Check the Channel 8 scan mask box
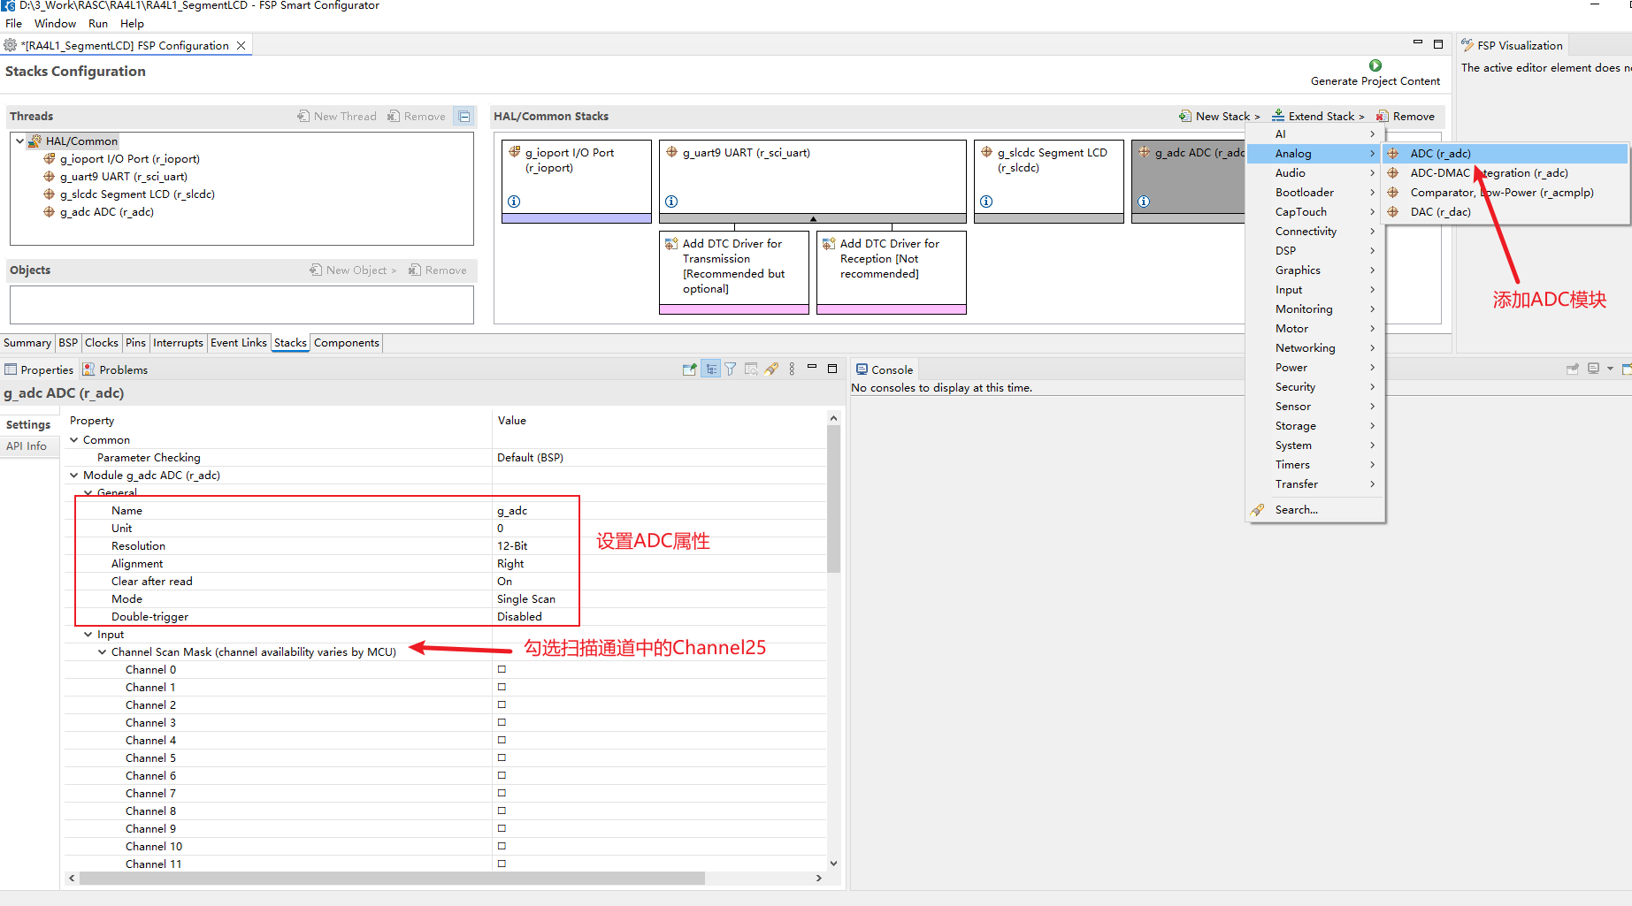Image resolution: width=1632 pixels, height=906 pixels. tap(502, 811)
